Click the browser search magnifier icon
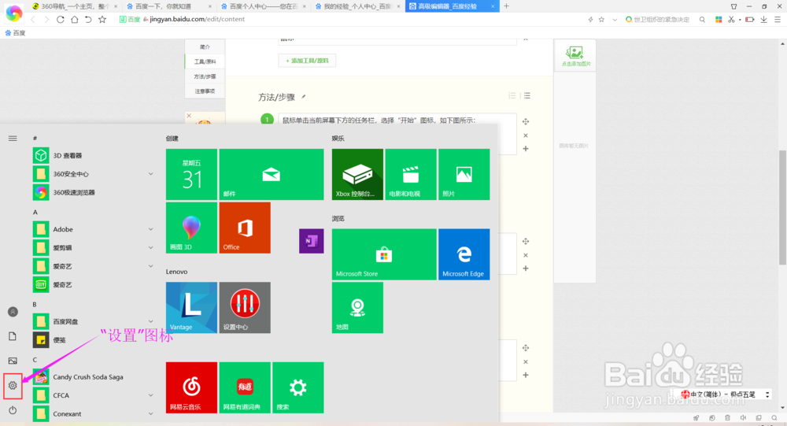This screenshot has height=426, width=787. [x=702, y=20]
